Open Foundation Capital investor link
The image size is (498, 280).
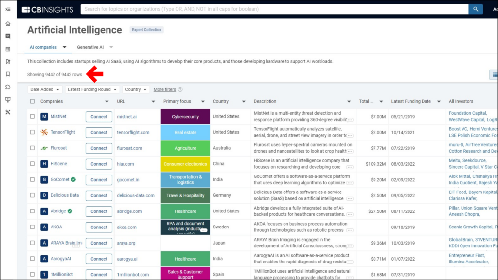468,113
